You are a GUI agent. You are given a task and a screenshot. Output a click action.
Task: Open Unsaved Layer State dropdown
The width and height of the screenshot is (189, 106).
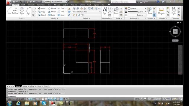[x=87, y=12]
